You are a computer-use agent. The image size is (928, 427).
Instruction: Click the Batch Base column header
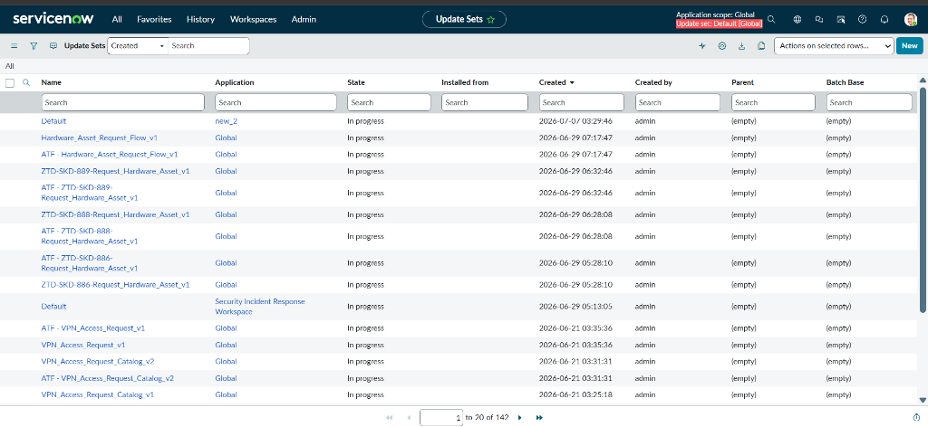click(x=845, y=82)
